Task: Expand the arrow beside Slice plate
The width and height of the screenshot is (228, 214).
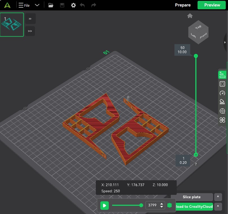Action: 218,197
